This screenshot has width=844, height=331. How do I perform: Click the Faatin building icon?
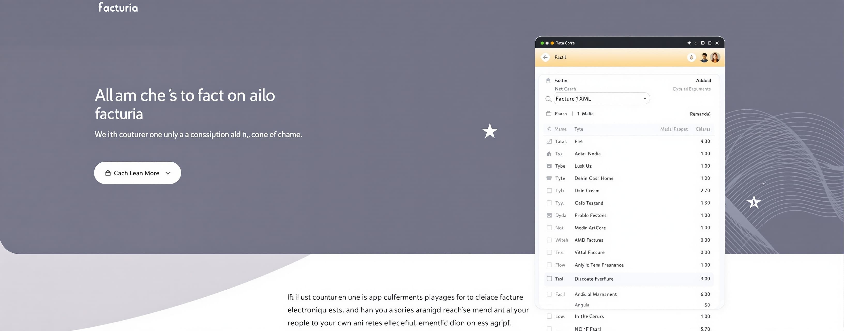point(548,80)
